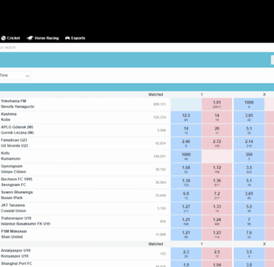Back Suwon Bluewings at 6.8
Viewport: 274px width, 267px height.
tap(186, 196)
